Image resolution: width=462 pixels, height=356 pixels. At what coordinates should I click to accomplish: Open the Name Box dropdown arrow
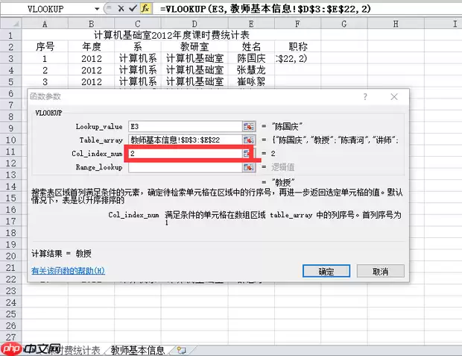97,9
